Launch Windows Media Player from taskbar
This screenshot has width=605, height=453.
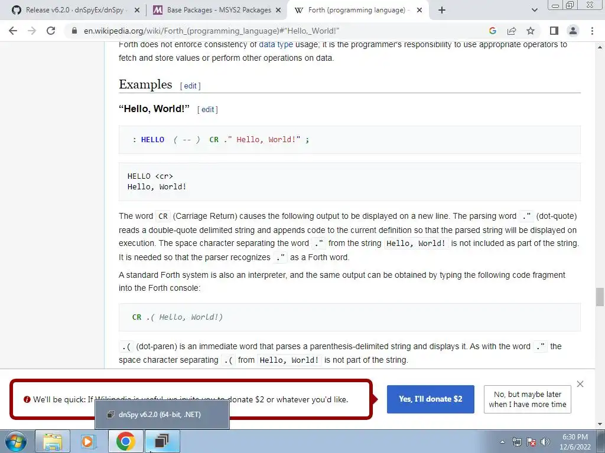(89, 441)
